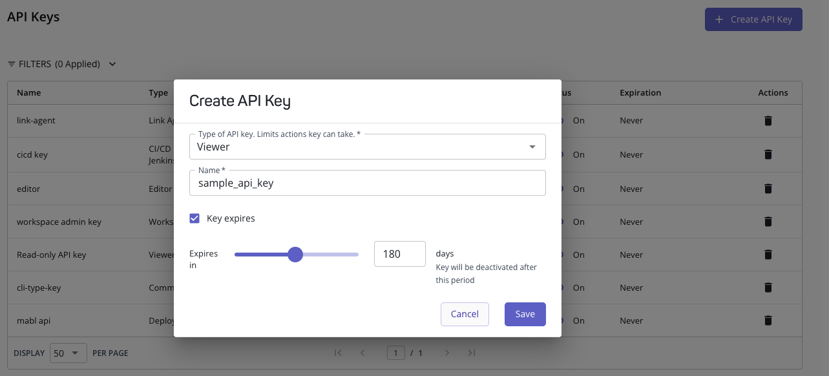The height and width of the screenshot is (376, 829).
Task: Remove the workspace admin key
Action: point(768,222)
